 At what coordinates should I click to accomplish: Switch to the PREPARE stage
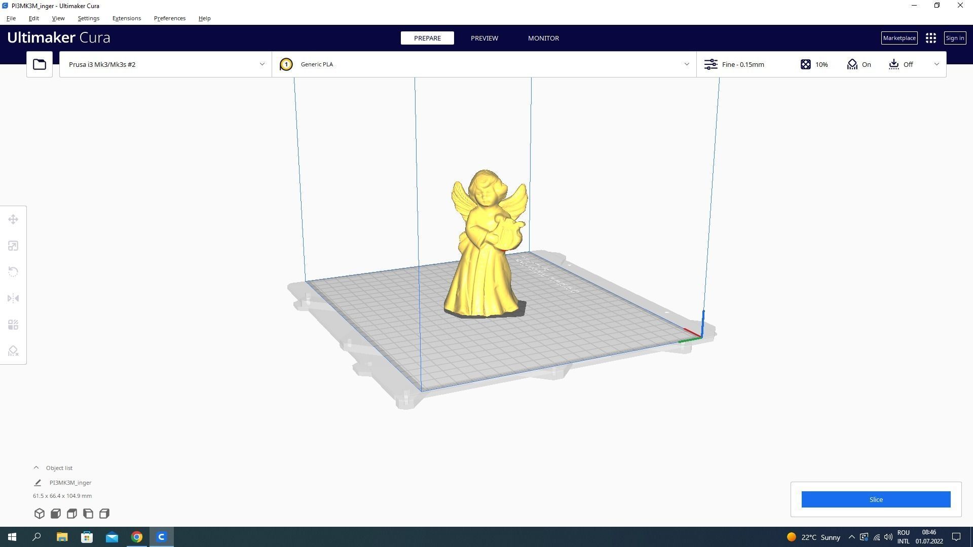coord(427,38)
